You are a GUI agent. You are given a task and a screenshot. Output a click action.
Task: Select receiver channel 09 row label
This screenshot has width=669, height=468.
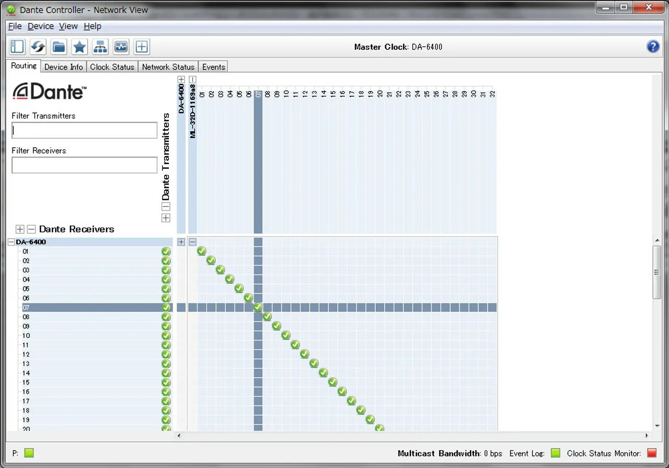[x=26, y=326]
